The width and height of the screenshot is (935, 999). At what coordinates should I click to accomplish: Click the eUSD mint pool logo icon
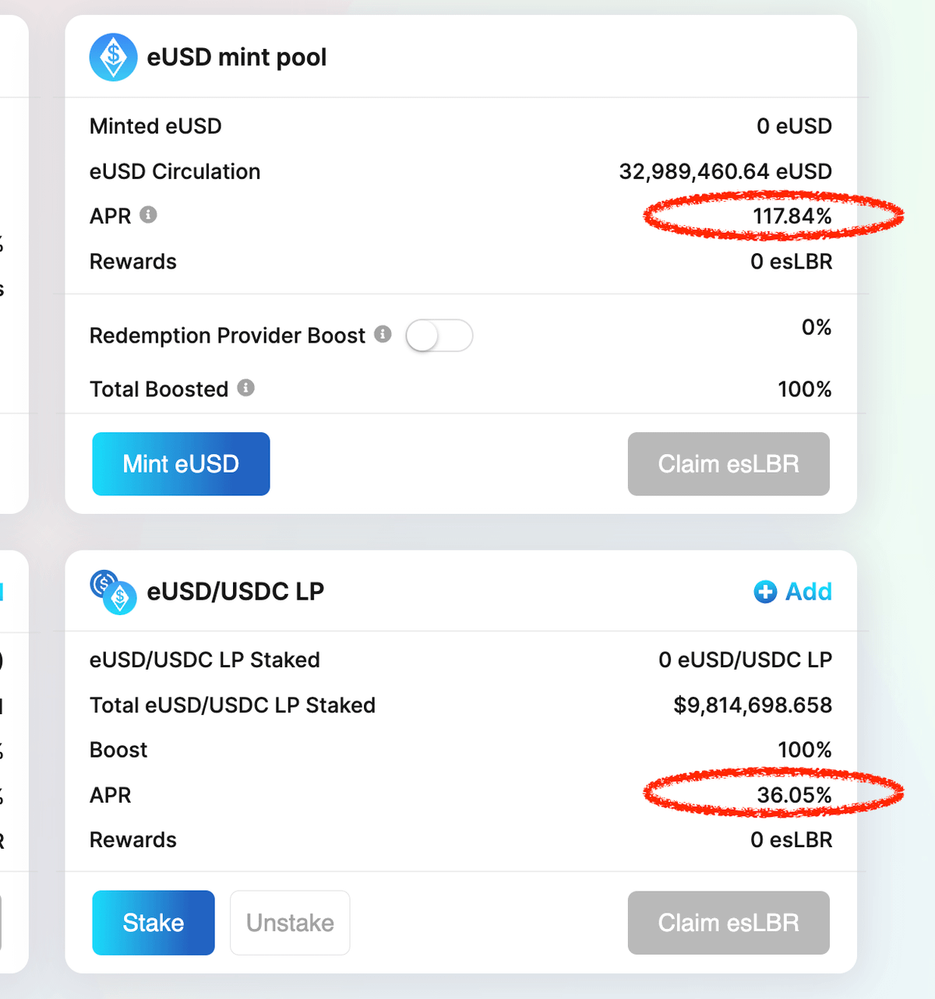(x=114, y=58)
